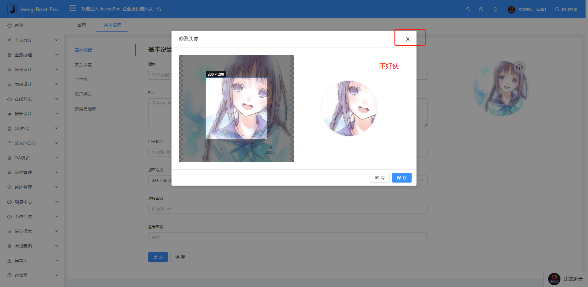Click the avatar upload cloud icon
The image size is (588, 287).
[x=519, y=67]
